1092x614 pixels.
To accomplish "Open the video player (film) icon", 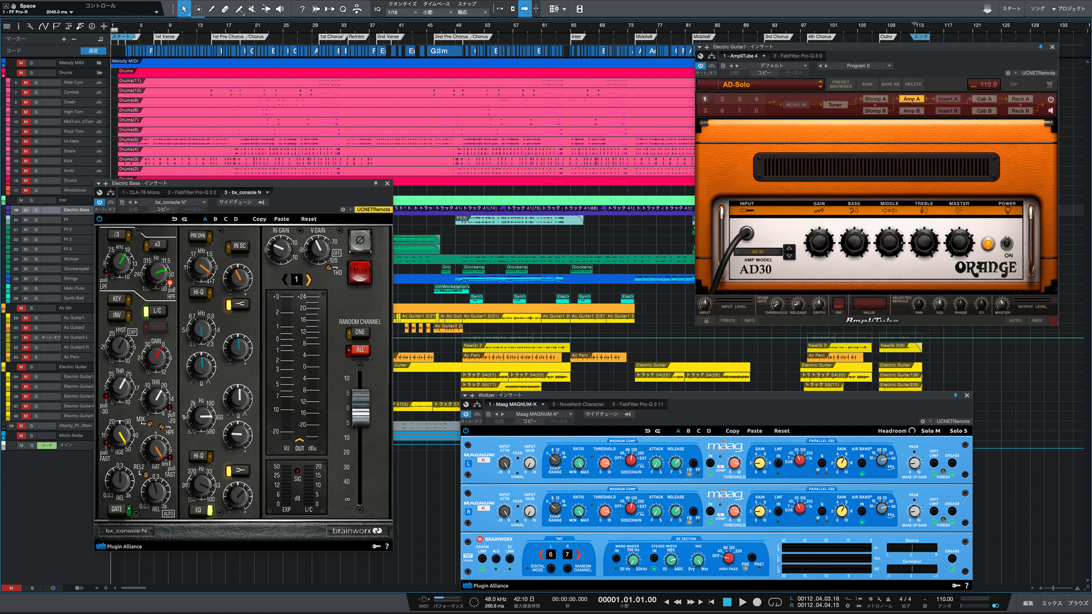I will click(x=580, y=9).
